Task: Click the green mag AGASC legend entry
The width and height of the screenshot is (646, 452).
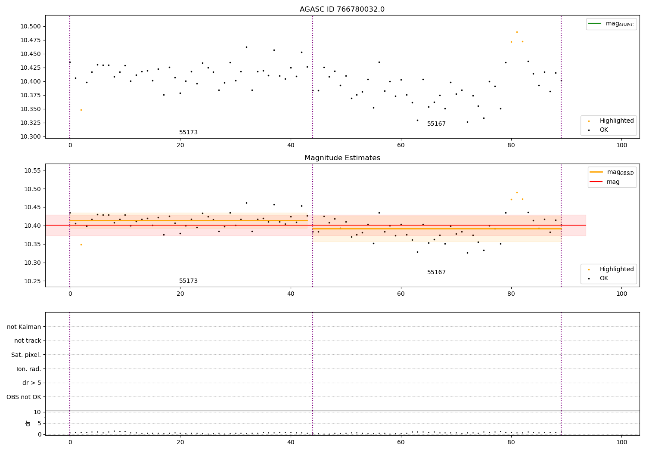Action: coord(611,24)
